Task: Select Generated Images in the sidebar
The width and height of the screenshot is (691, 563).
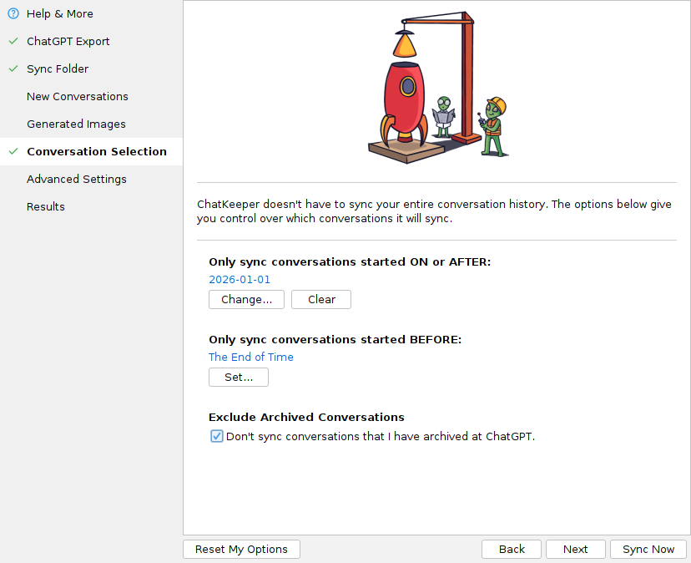Action: tap(76, 124)
